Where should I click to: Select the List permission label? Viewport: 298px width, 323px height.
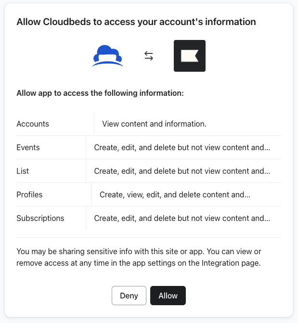[23, 171]
